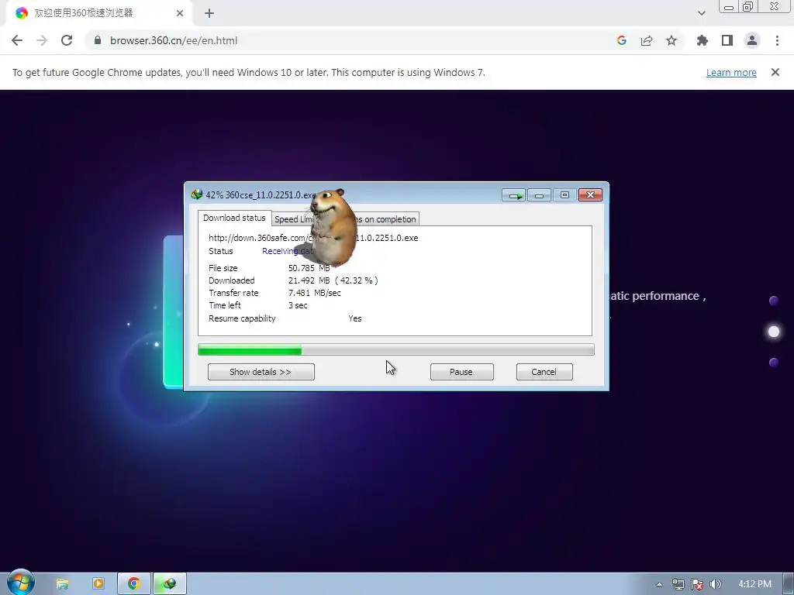Close the 360 browser tab
The width and height of the screenshot is (794, 595).
[180, 13]
